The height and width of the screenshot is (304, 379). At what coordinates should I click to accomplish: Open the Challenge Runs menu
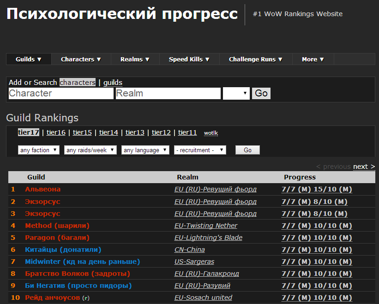coord(256,59)
